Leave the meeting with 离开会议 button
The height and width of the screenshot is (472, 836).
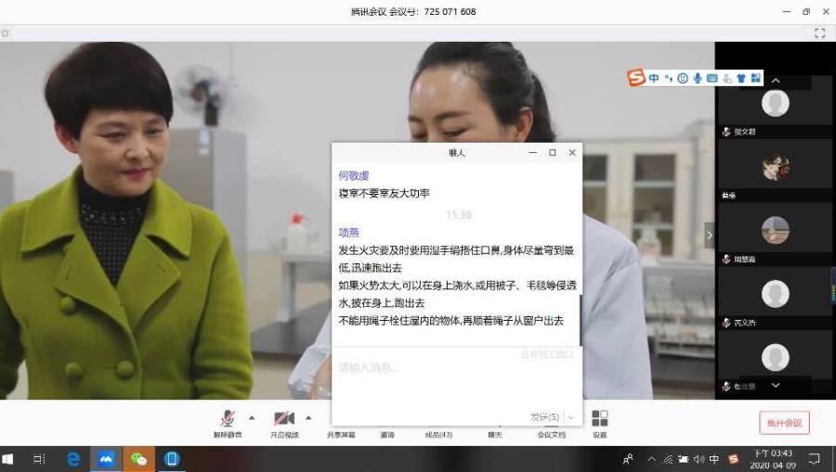pos(784,423)
